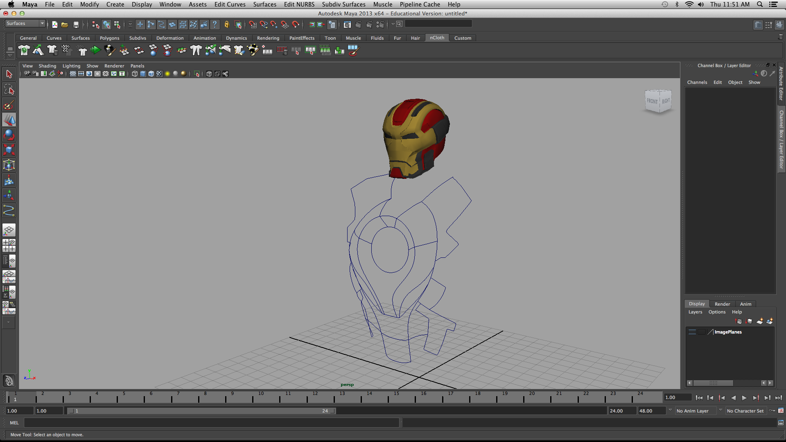Open the viewport Shading menu
Screen dimensions: 786x442
[x=47, y=66]
